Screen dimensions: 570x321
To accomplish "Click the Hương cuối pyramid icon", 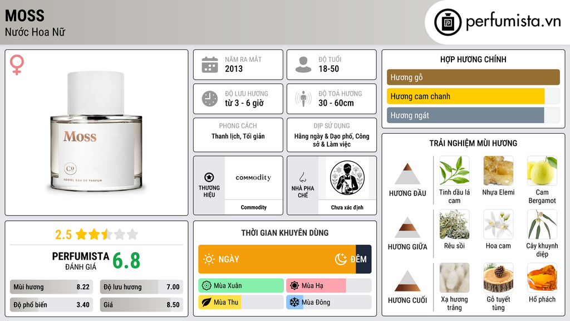I will click(x=407, y=281).
